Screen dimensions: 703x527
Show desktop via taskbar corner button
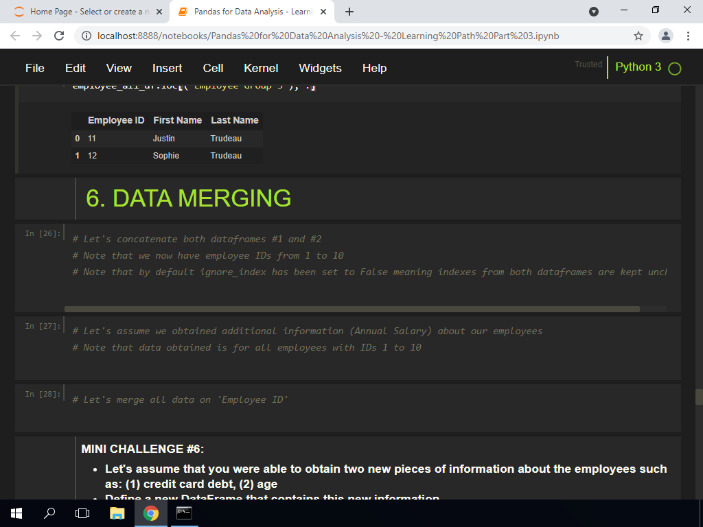(701, 513)
